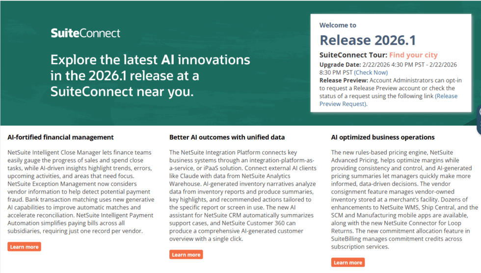
Task: Click the NetSuite Advanced Pricing paragraph
Action: click(404, 199)
